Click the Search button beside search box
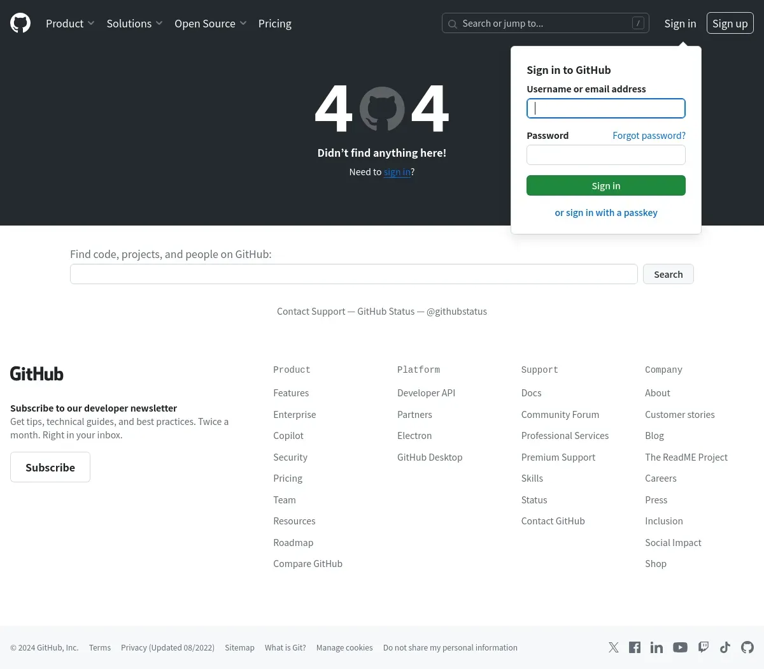Screen dimensions: 764x669 (x=668, y=274)
